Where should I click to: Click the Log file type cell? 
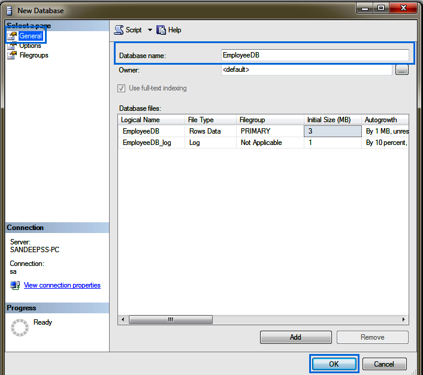tap(210, 143)
